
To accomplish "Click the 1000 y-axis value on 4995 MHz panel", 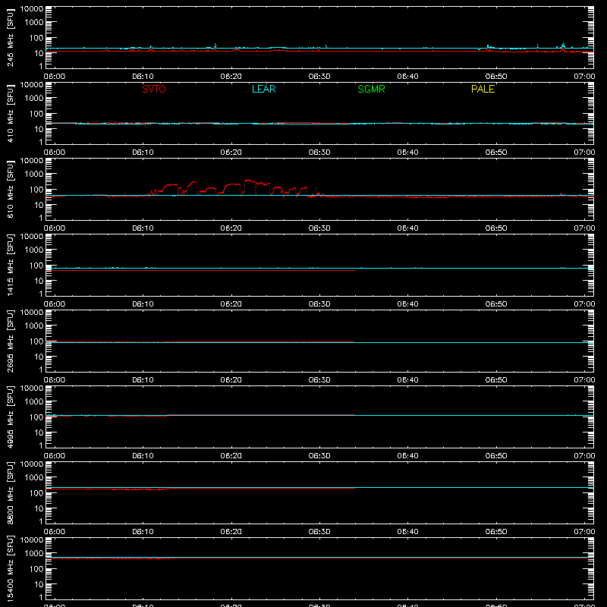I will tap(34, 402).
